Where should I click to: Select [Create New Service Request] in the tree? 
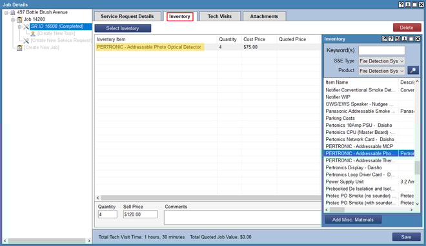61,41
